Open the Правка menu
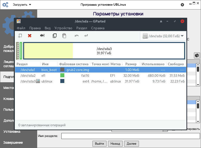The image size is (201, 148). pyautogui.click(x=35, y=28)
